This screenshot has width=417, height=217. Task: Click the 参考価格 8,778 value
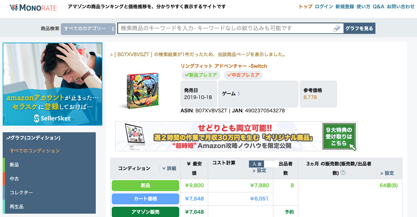coord(310,97)
